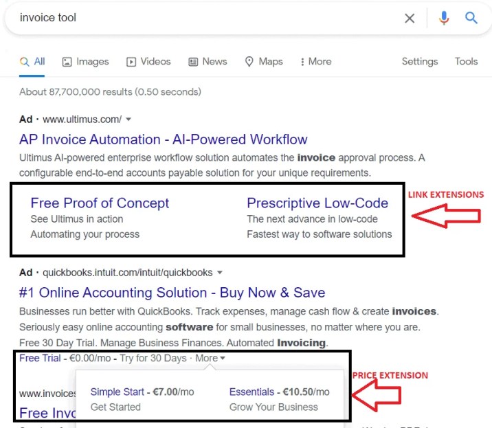Viewport: 492px width, 428px height.
Task: Clear the search box with X icon
Action: click(x=410, y=18)
